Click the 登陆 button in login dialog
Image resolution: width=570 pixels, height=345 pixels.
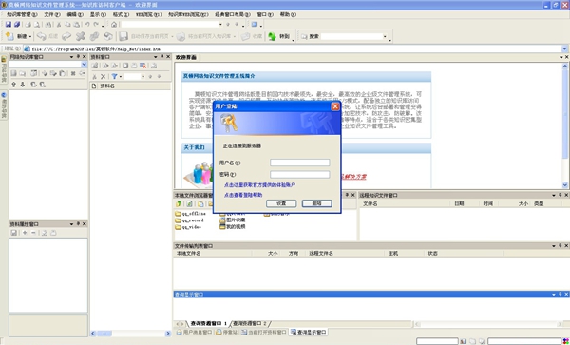point(317,203)
